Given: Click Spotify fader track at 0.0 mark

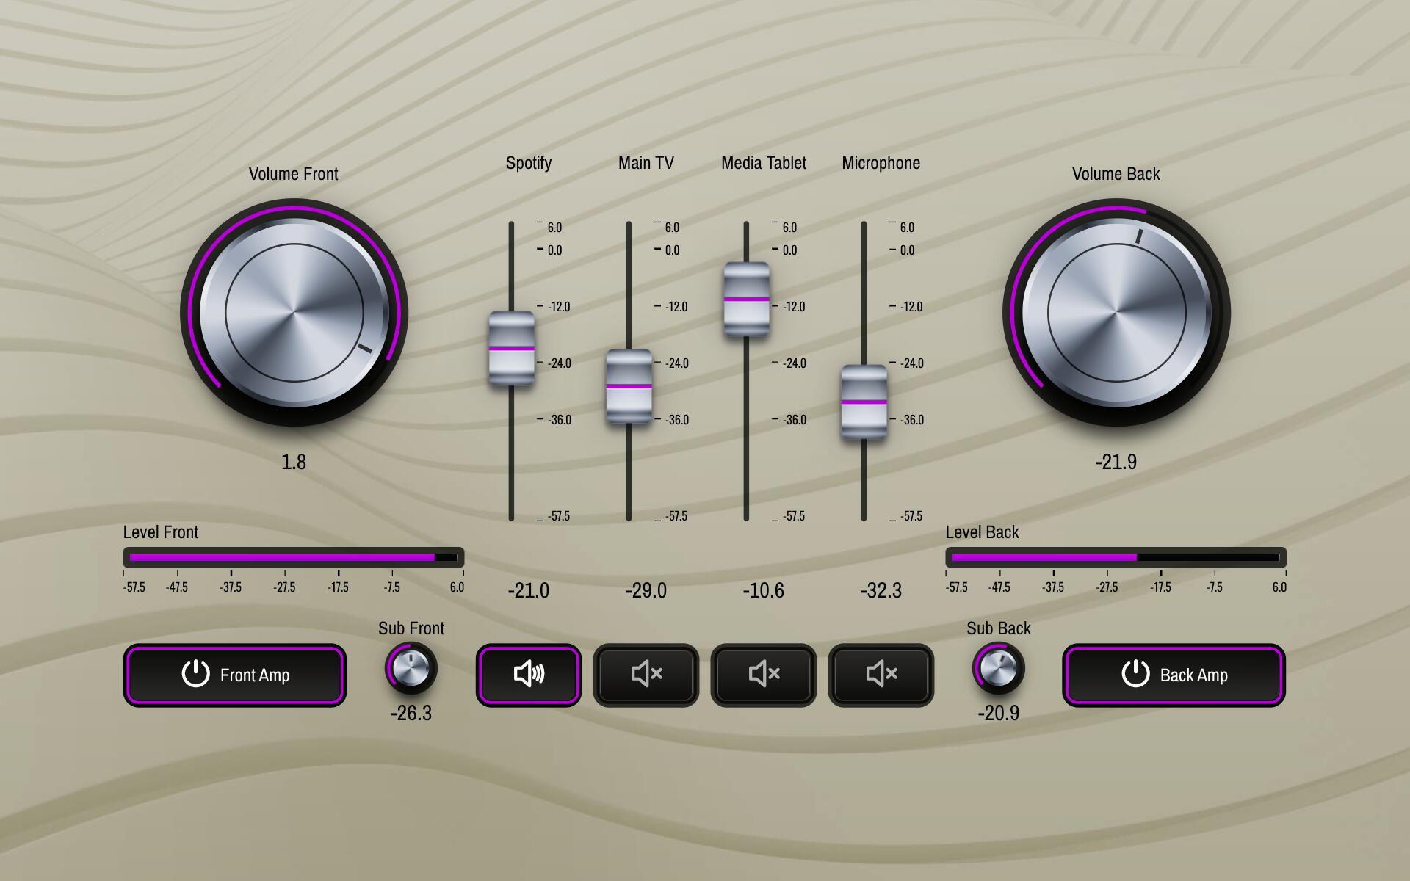Looking at the screenshot, I should point(511,250).
